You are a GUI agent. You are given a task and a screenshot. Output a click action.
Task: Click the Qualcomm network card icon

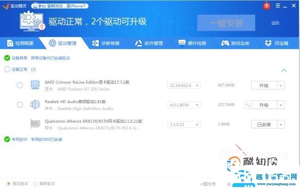click(35, 124)
